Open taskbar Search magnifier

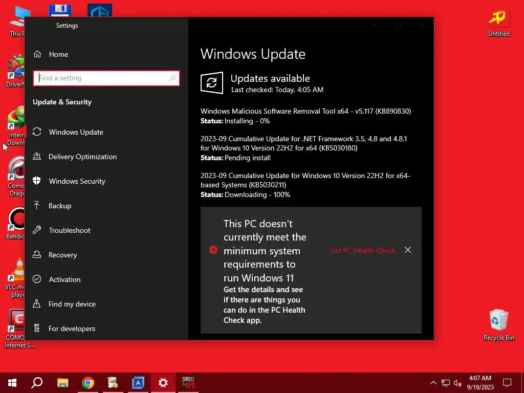click(37, 383)
